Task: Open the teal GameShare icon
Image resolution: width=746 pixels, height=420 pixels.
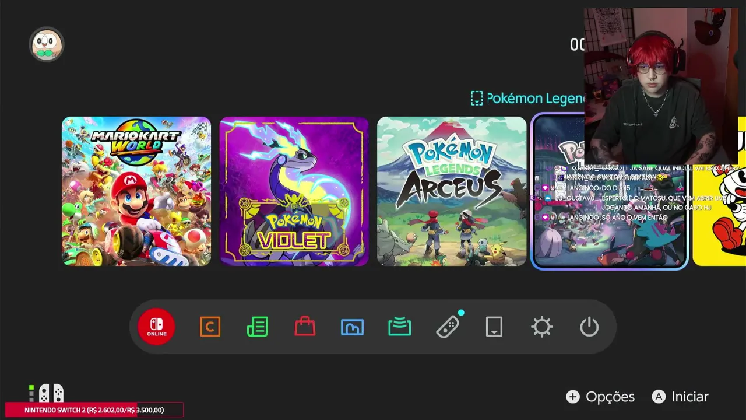Action: [400, 327]
